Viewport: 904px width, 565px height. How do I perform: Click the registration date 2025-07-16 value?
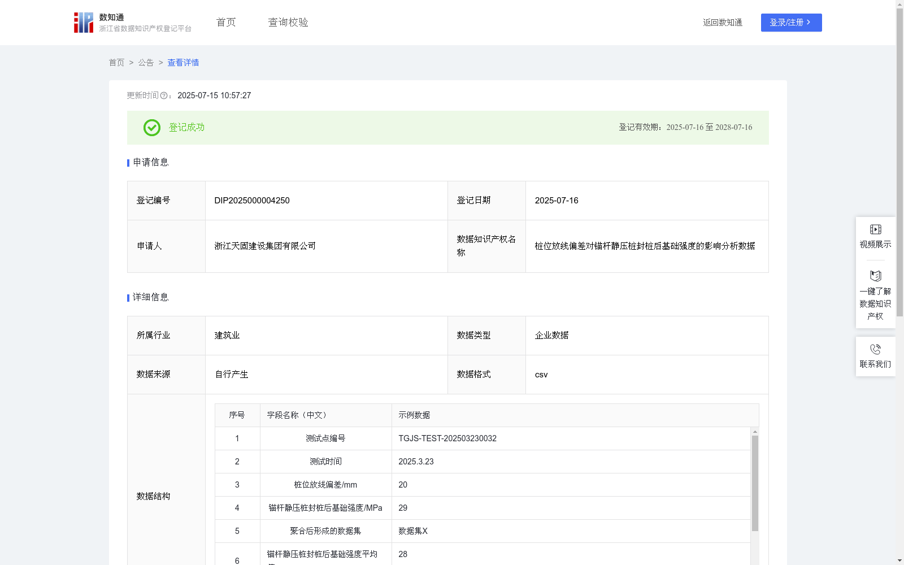(557, 201)
